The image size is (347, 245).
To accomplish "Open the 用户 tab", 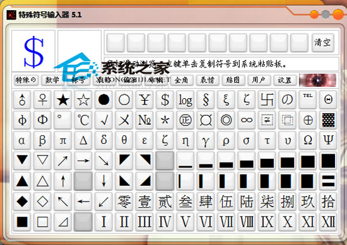I will 259,80.
